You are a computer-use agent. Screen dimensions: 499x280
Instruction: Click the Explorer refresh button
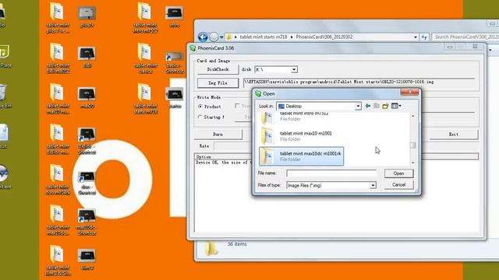[x=424, y=37]
